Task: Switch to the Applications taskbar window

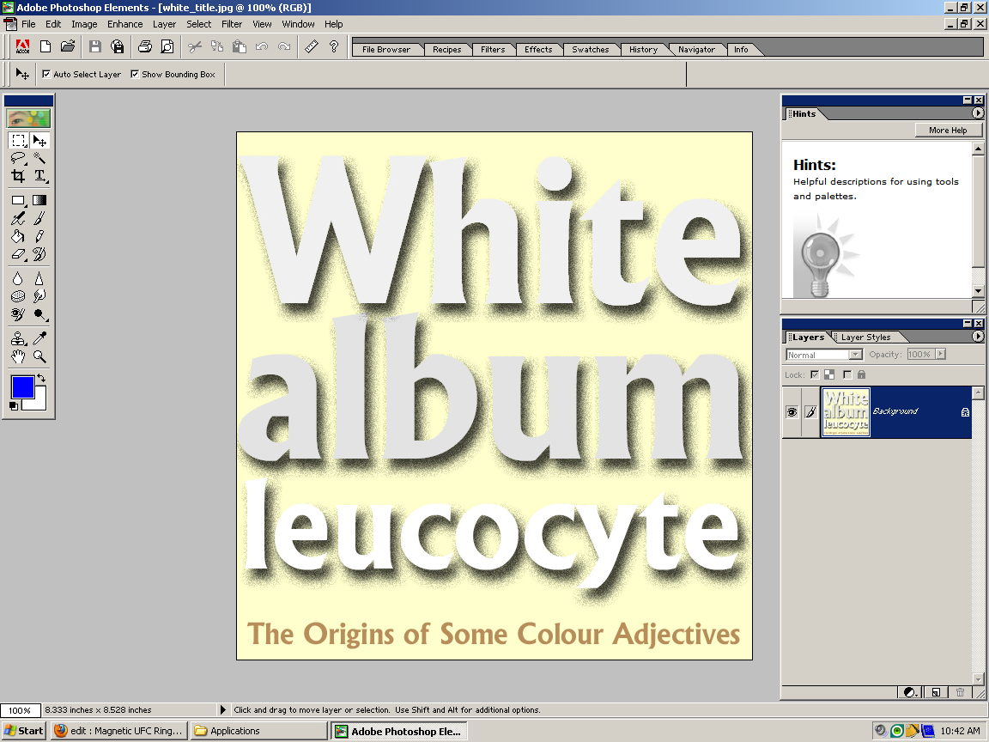Action: 258,731
